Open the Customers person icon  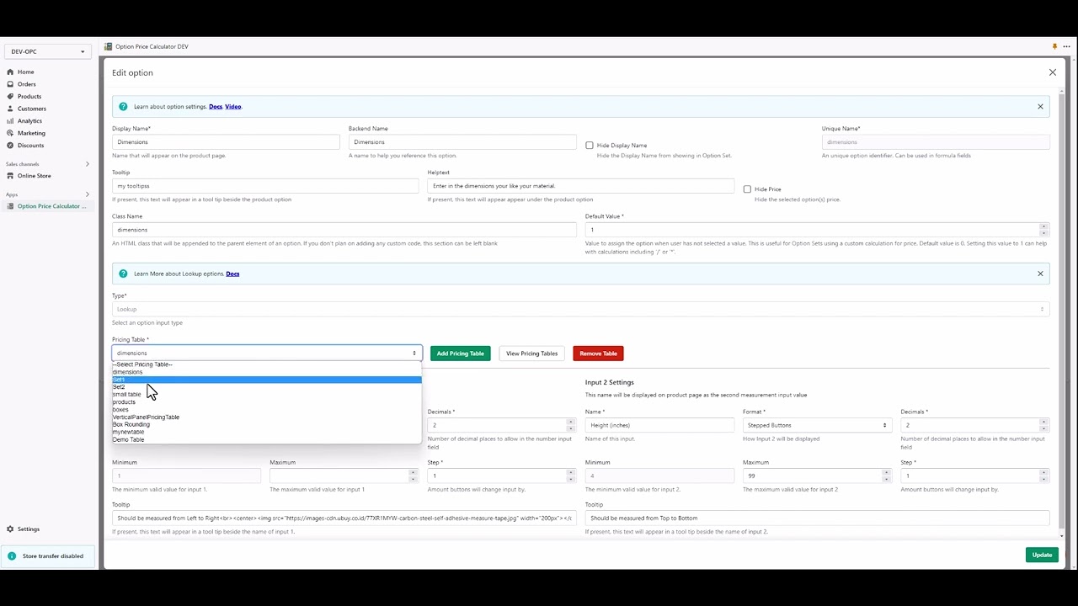(x=10, y=109)
